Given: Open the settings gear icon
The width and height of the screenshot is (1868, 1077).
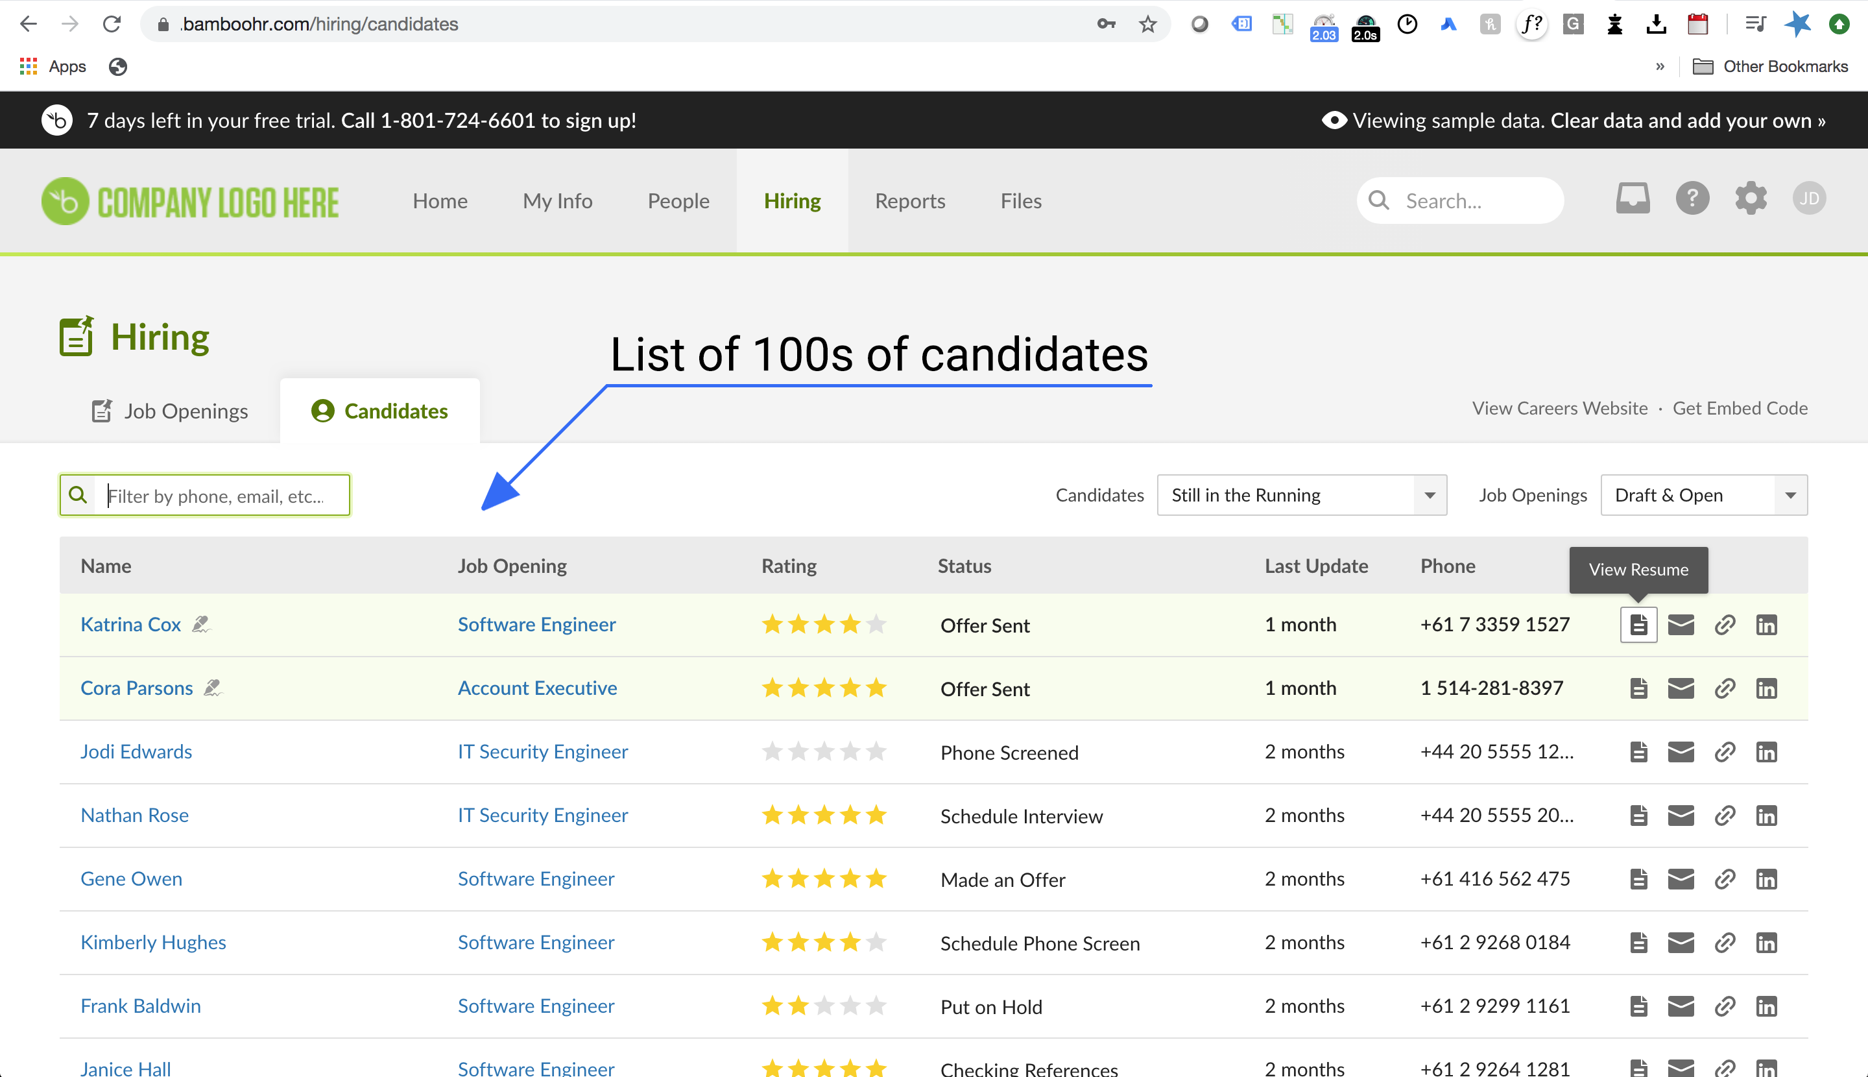Looking at the screenshot, I should coord(1751,199).
